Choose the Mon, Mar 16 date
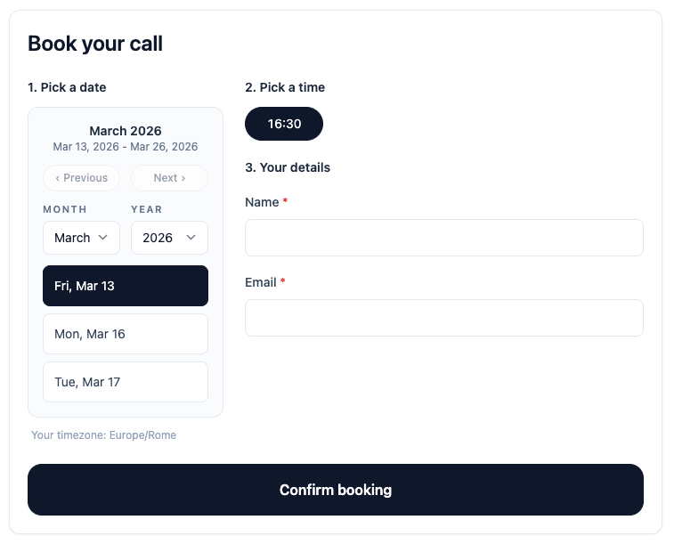Viewport: 674px width, 544px height. click(126, 334)
